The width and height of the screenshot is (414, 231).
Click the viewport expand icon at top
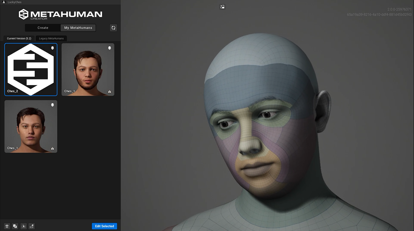(222, 7)
